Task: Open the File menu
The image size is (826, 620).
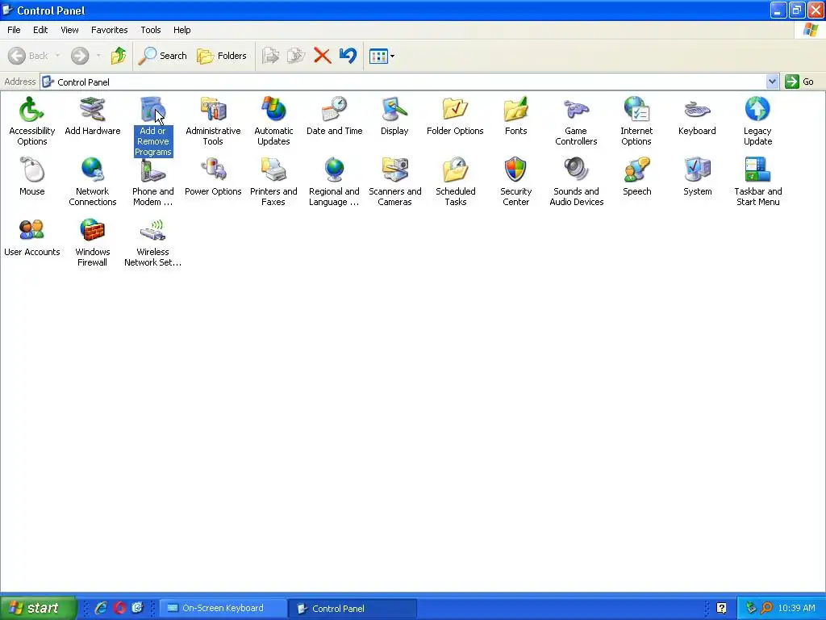Action: click(14, 30)
